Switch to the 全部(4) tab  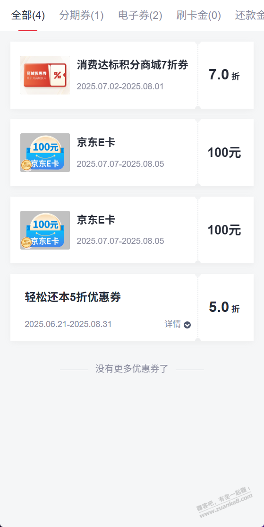pyautogui.click(x=28, y=16)
